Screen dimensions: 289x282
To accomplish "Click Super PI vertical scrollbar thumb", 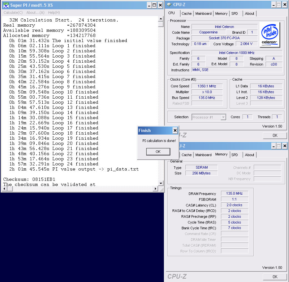I will (x=161, y=24).
